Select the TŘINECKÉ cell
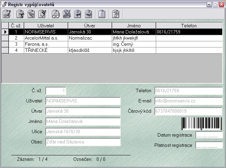The width and height of the screenshot is (226, 168). pos(46,51)
